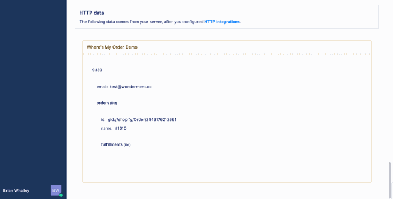The image size is (393, 199).
Task: Click the Brian Whalley name label
Action: click(16, 191)
